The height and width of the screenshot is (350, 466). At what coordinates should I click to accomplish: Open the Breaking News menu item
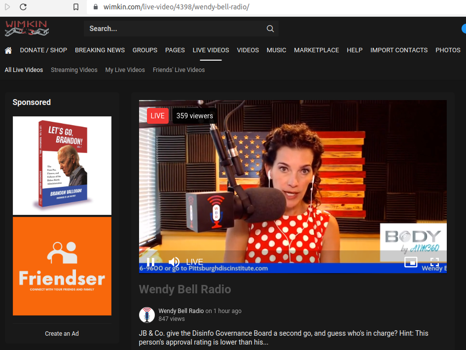(x=100, y=50)
